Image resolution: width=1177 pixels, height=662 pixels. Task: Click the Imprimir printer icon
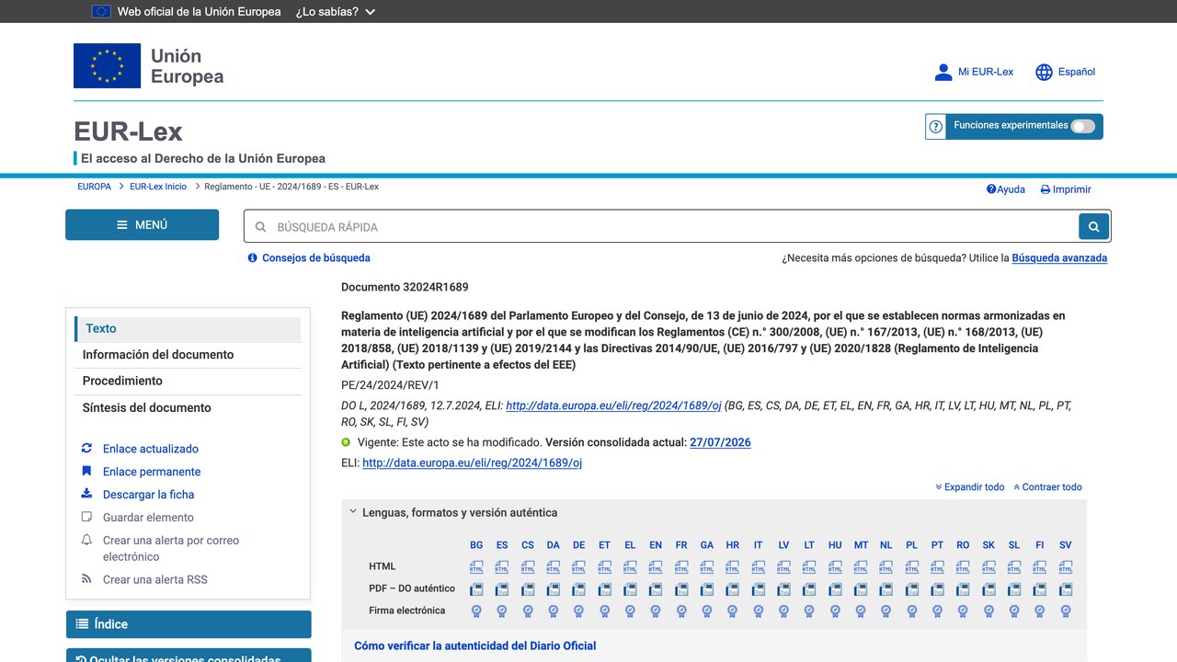[x=1046, y=189]
